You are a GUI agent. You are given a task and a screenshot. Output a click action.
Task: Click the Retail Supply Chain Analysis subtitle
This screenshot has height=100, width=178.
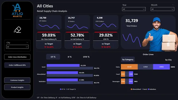coord(52,11)
